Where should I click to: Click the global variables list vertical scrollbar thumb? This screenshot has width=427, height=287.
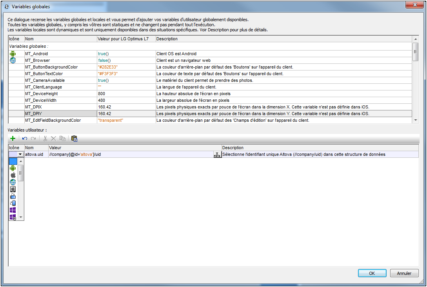tap(415, 52)
